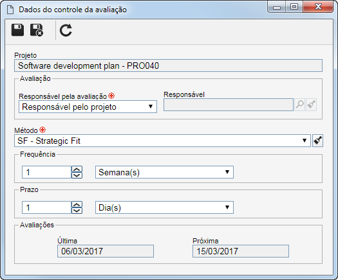338x280 pixels.
Task: Expand the Método SF - Strategic Fit dropdown
Action: point(162,141)
